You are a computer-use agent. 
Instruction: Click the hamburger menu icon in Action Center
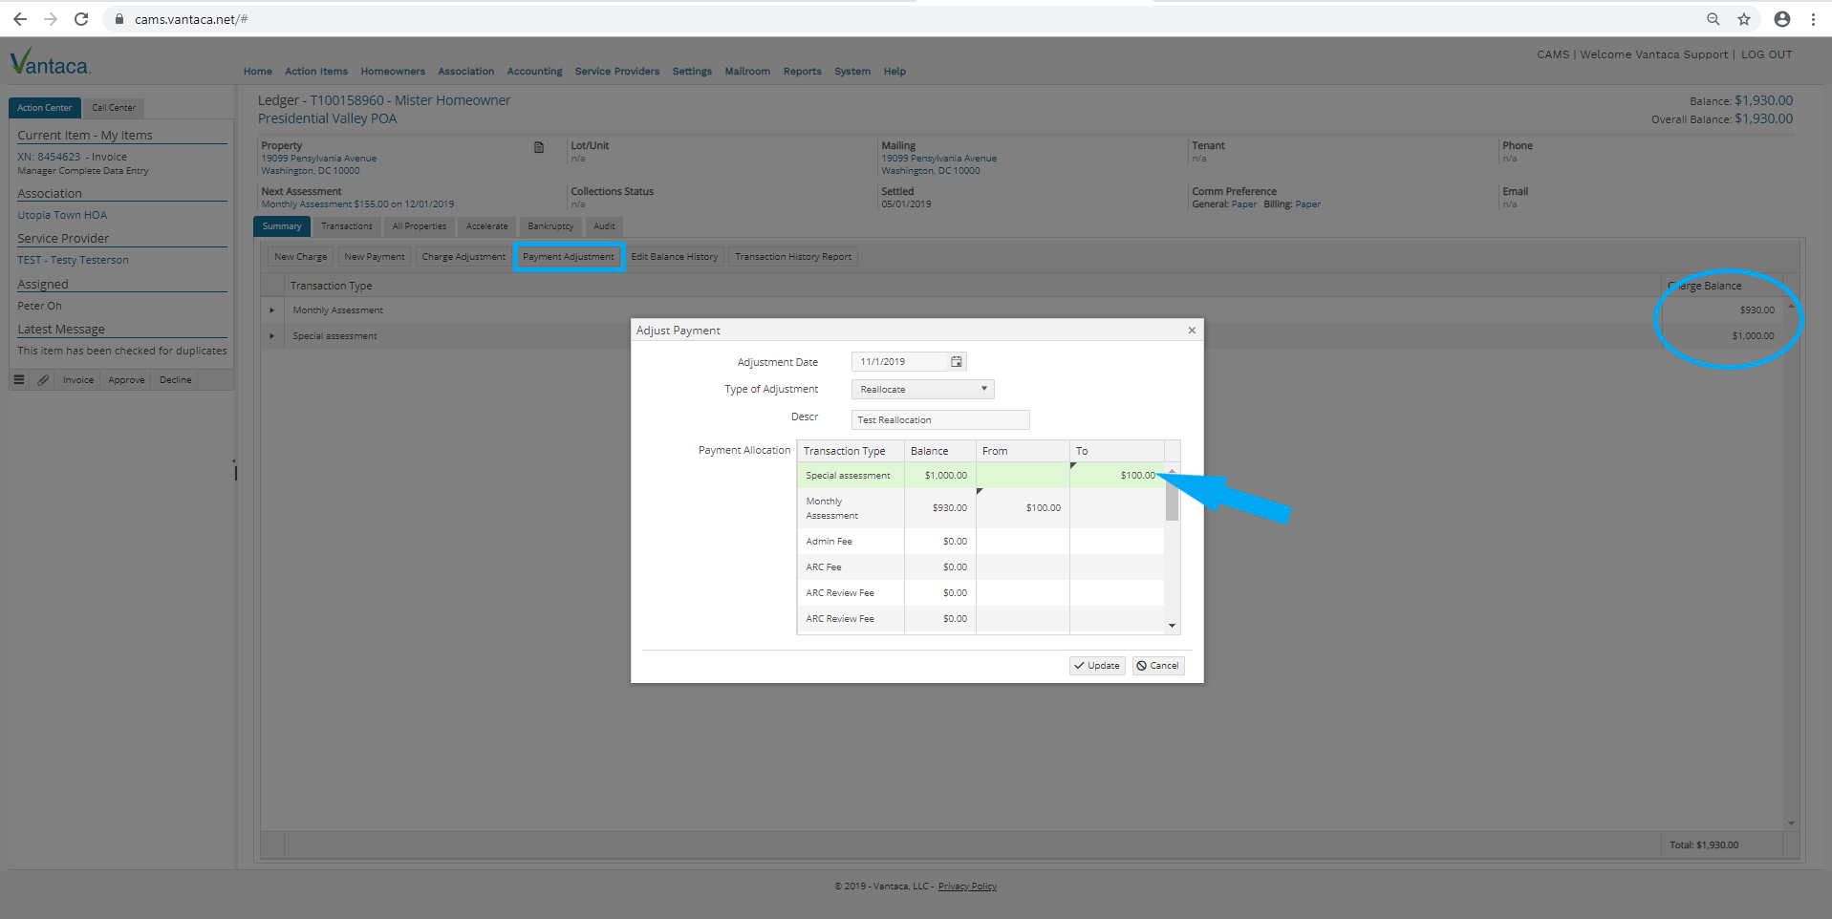(18, 380)
